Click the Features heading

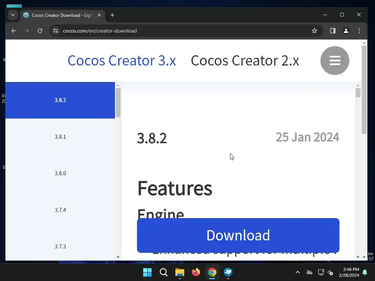tap(175, 188)
